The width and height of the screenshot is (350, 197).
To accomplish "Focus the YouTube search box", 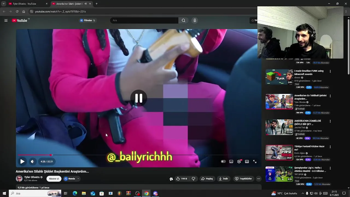I will pyautogui.click(x=144, y=20).
